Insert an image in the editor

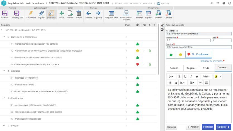(x=207, y=83)
